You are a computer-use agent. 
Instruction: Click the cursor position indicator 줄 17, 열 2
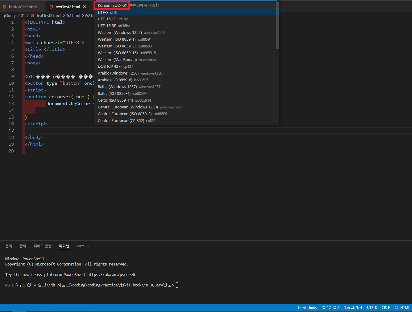(x=330, y=307)
